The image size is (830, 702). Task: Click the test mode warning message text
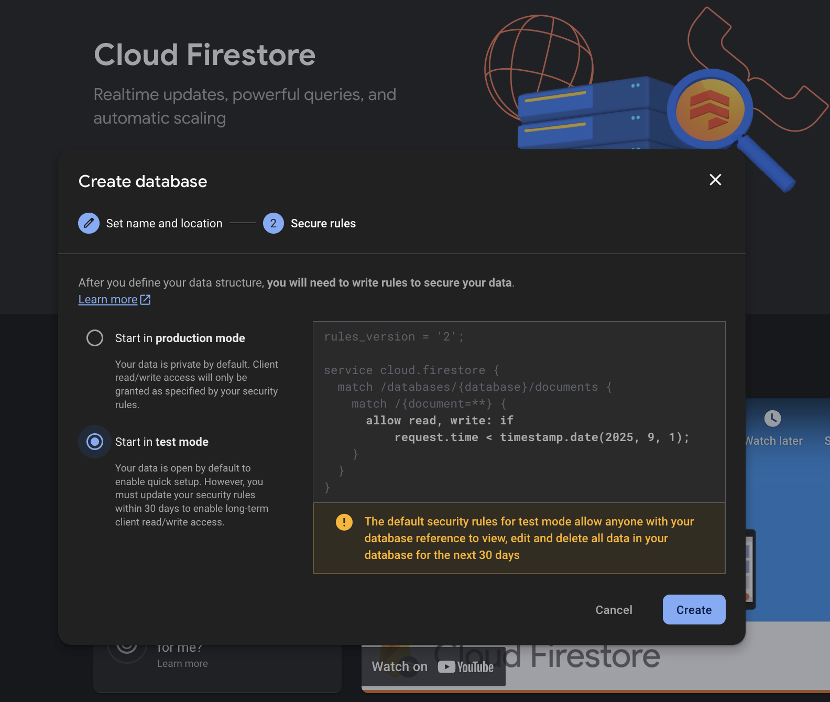click(x=529, y=539)
